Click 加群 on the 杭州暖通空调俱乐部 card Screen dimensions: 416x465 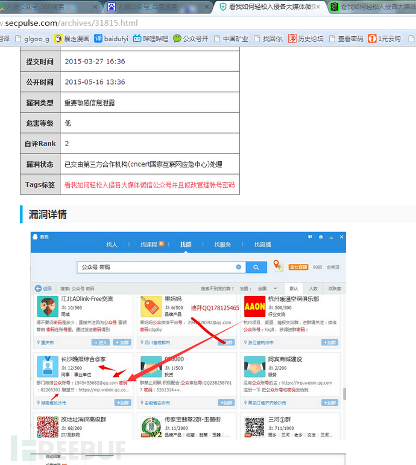[330, 342]
